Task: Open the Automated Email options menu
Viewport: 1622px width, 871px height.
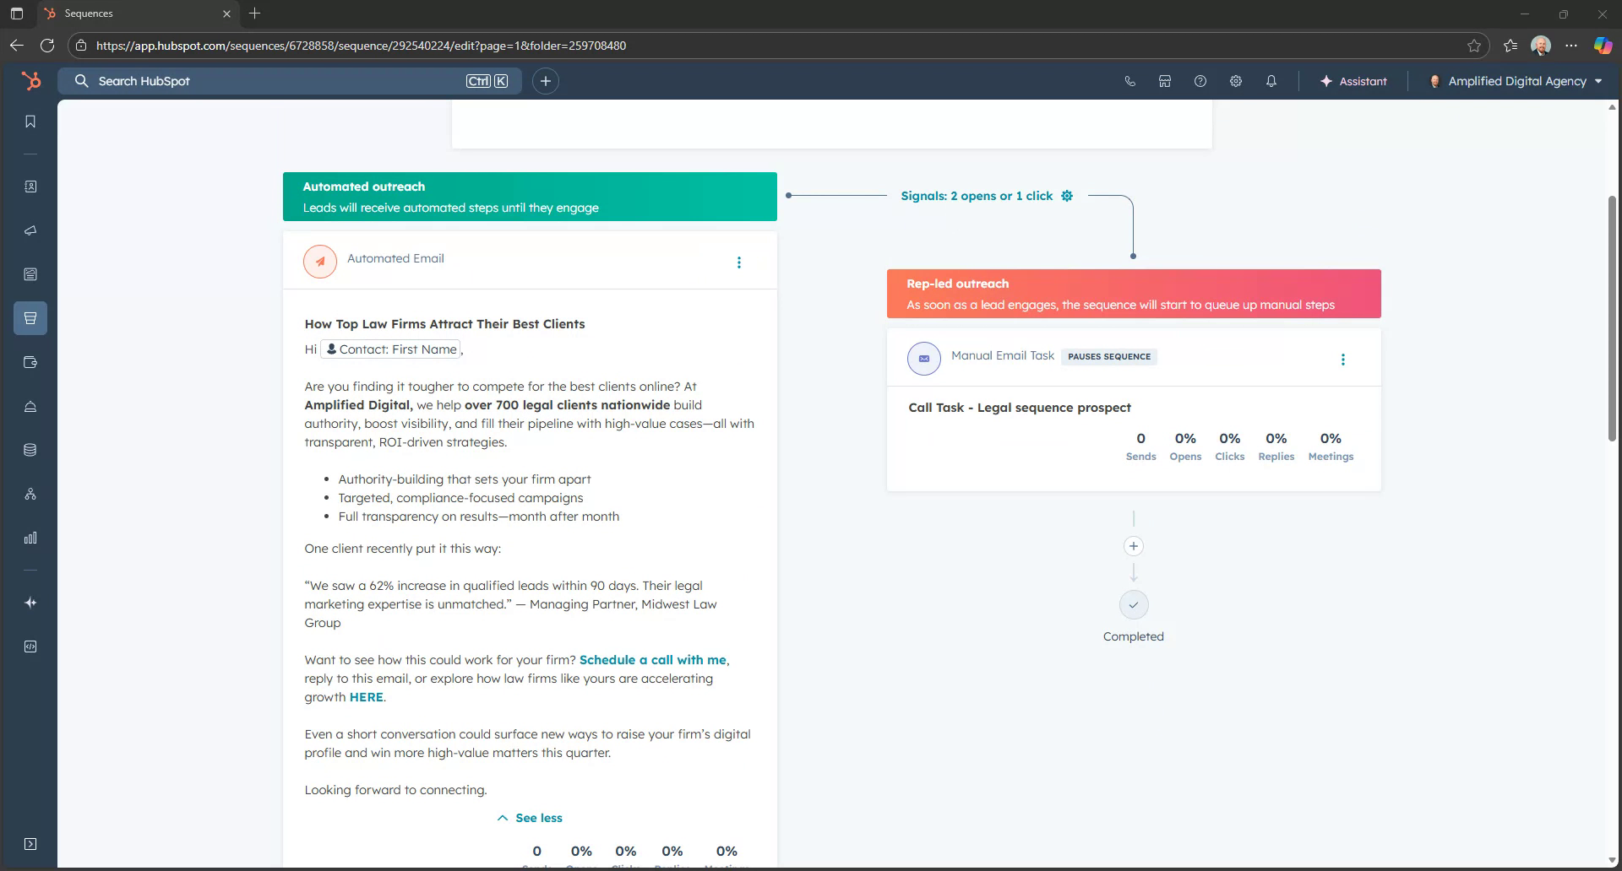Action: click(x=739, y=262)
